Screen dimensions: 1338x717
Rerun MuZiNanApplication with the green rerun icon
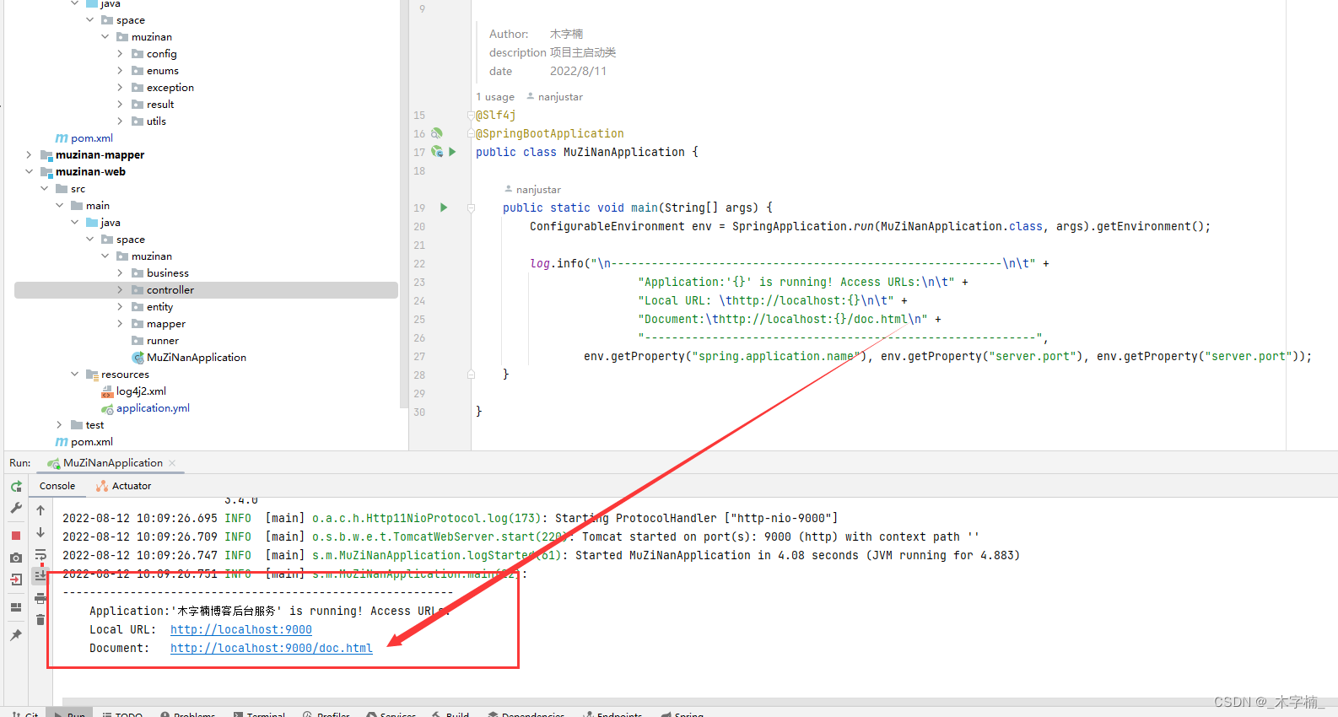[16, 487]
